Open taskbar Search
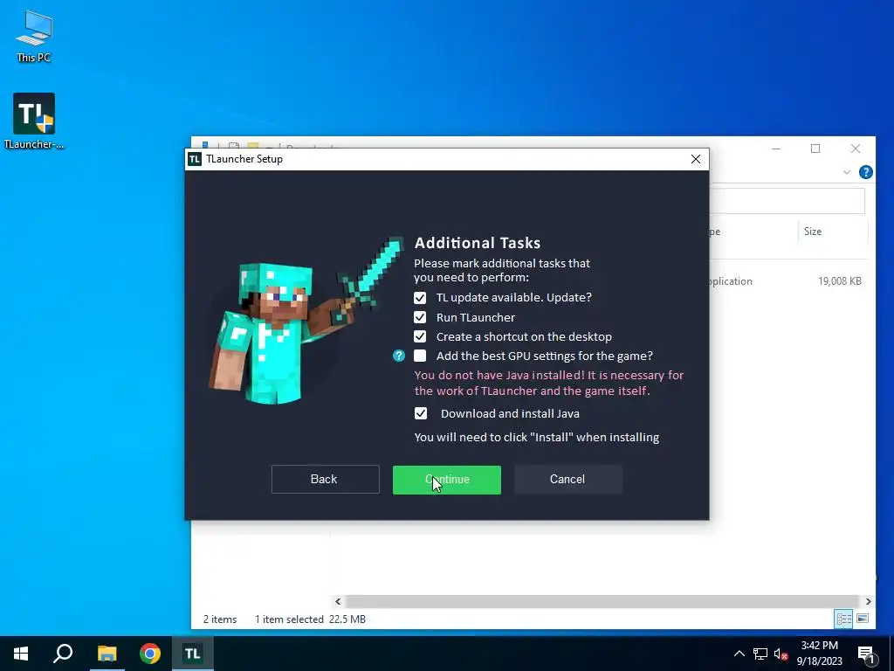This screenshot has width=894, height=671. pyautogui.click(x=63, y=654)
